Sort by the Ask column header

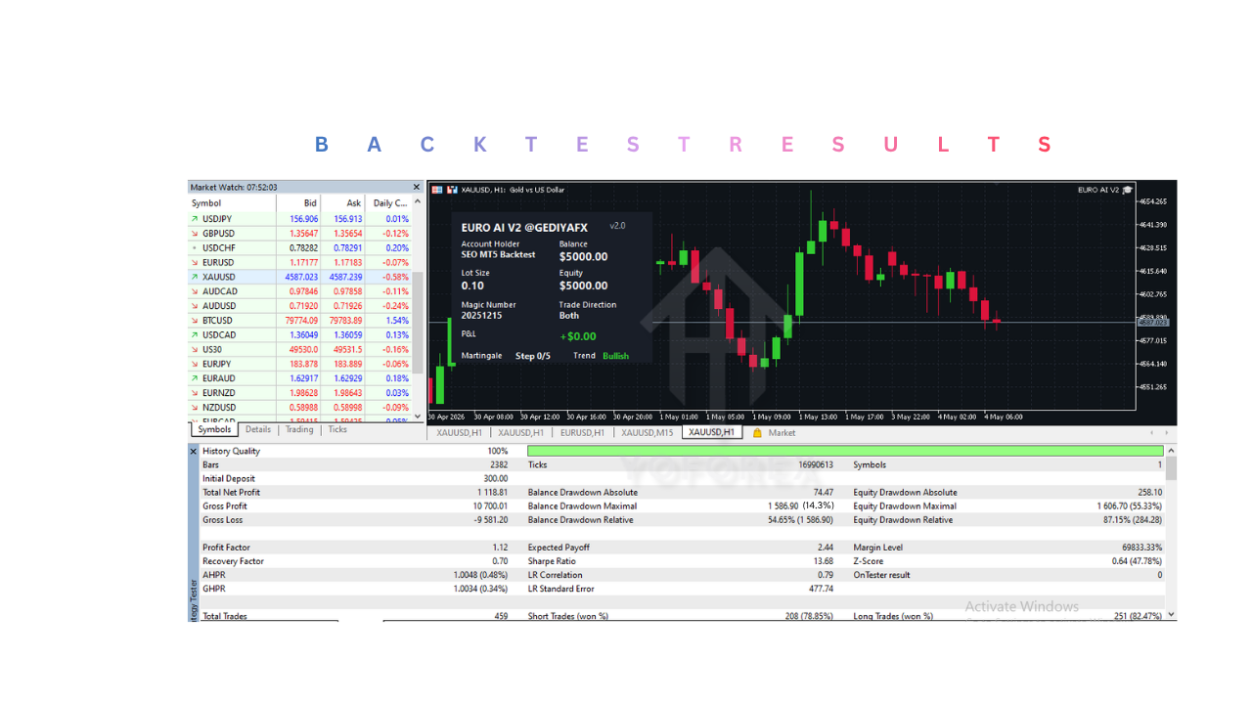pos(343,203)
